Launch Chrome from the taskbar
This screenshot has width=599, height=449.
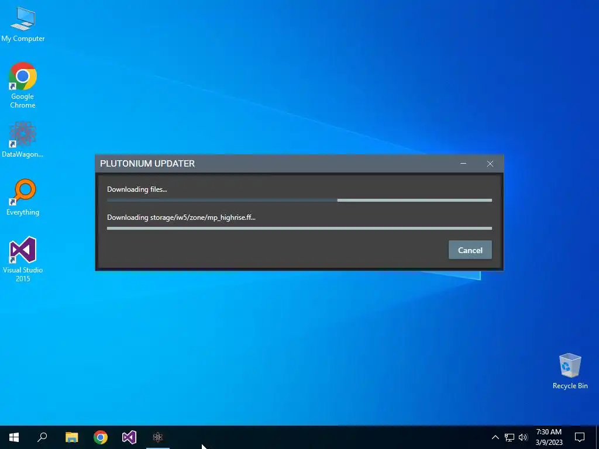(x=101, y=437)
